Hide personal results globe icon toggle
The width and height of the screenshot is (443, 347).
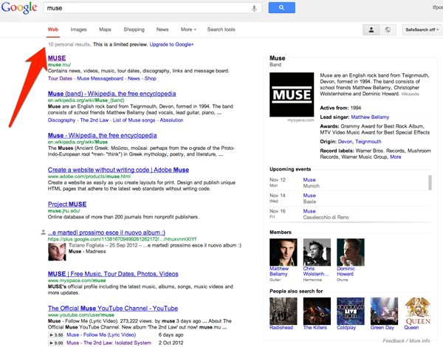pyautogui.click(x=388, y=30)
